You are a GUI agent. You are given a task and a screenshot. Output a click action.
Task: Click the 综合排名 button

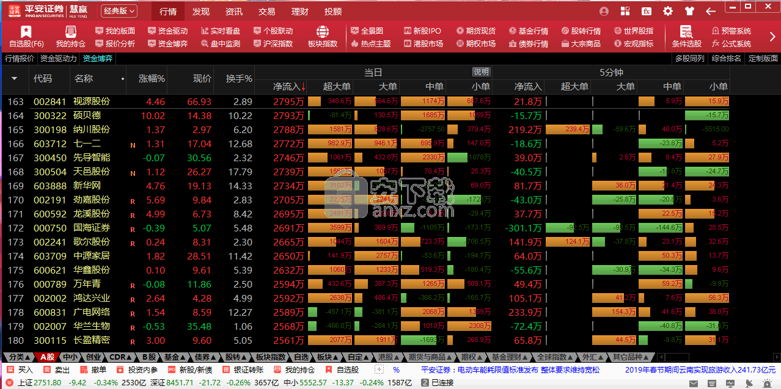(x=727, y=59)
